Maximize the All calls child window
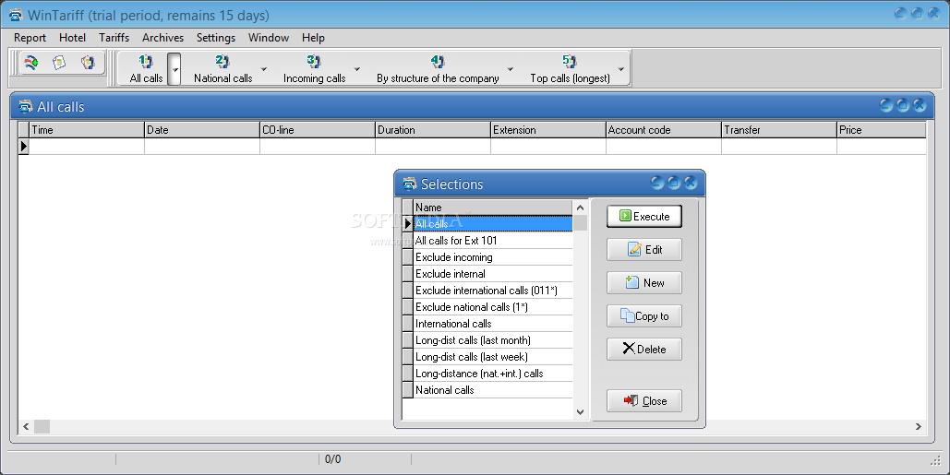 (x=903, y=105)
